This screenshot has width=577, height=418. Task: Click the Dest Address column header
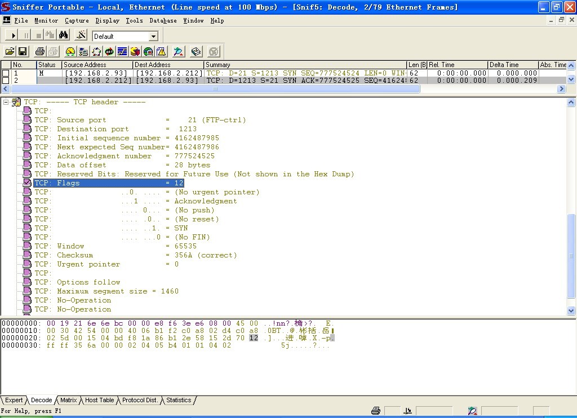pos(168,65)
